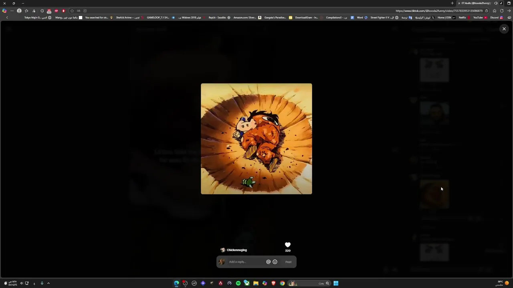Open the Favorites star-list icon

coord(26,11)
